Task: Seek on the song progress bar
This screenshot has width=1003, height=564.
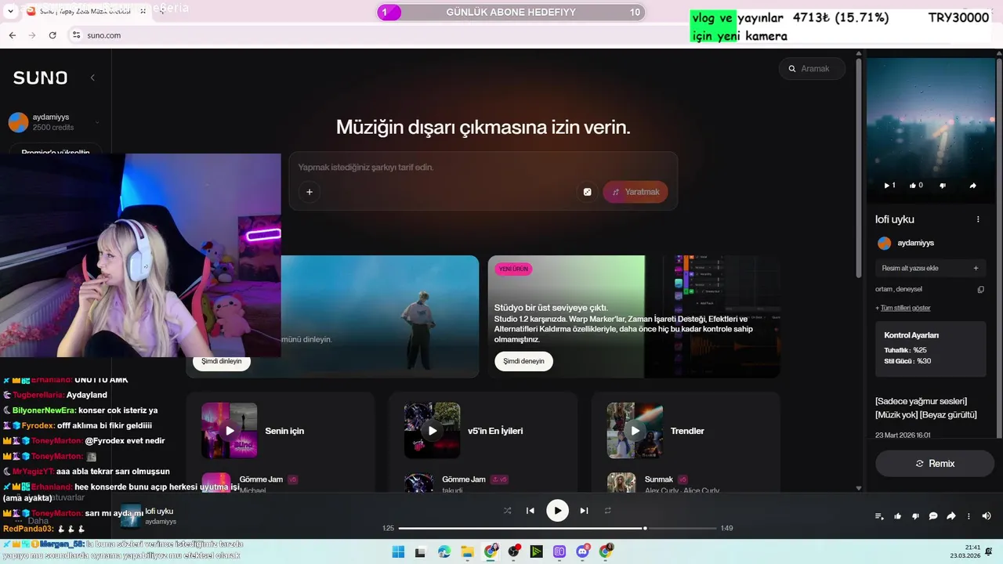Action: point(557,528)
